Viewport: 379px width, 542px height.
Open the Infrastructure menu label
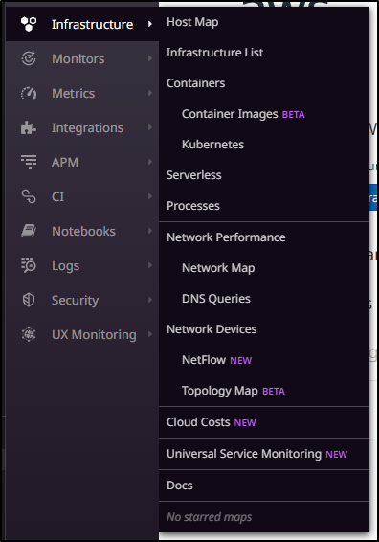[x=92, y=24]
